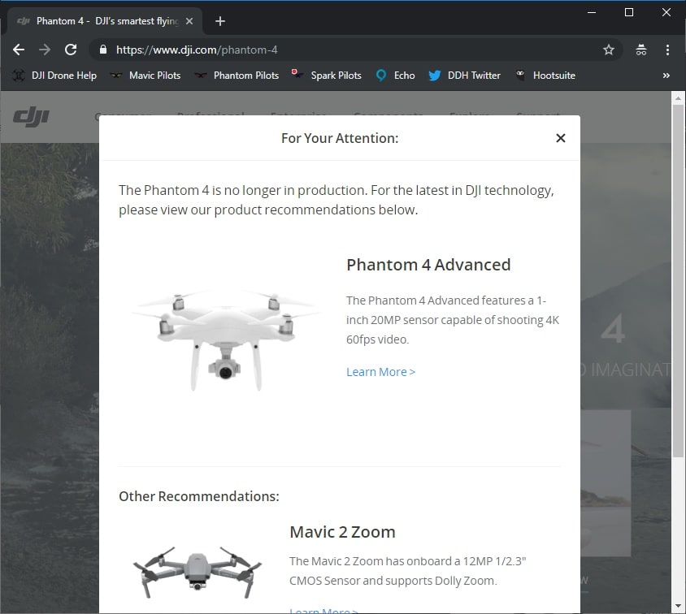Viewport: 686px width, 614px height.
Task: Close the Phantom 4 browser tab
Action: click(x=189, y=21)
